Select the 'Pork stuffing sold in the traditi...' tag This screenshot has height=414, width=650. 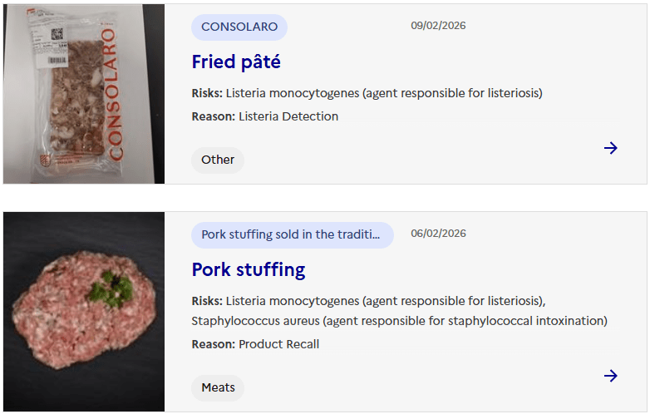tap(293, 234)
